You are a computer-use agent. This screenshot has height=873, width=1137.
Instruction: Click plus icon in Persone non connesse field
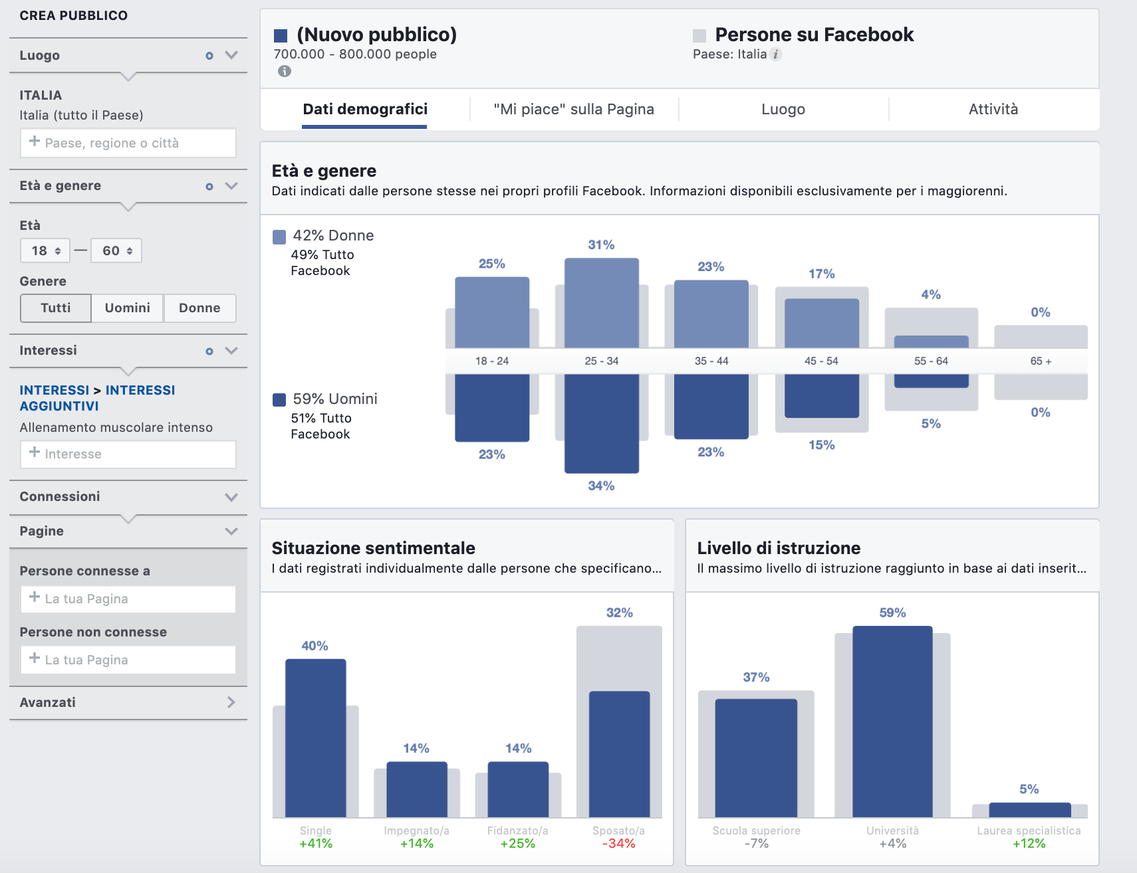(35, 658)
